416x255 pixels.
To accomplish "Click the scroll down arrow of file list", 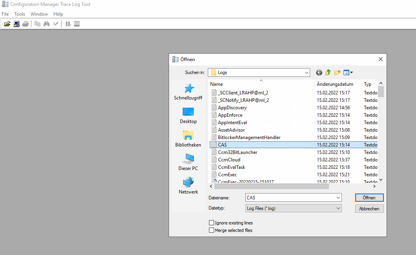I will tap(381, 180).
